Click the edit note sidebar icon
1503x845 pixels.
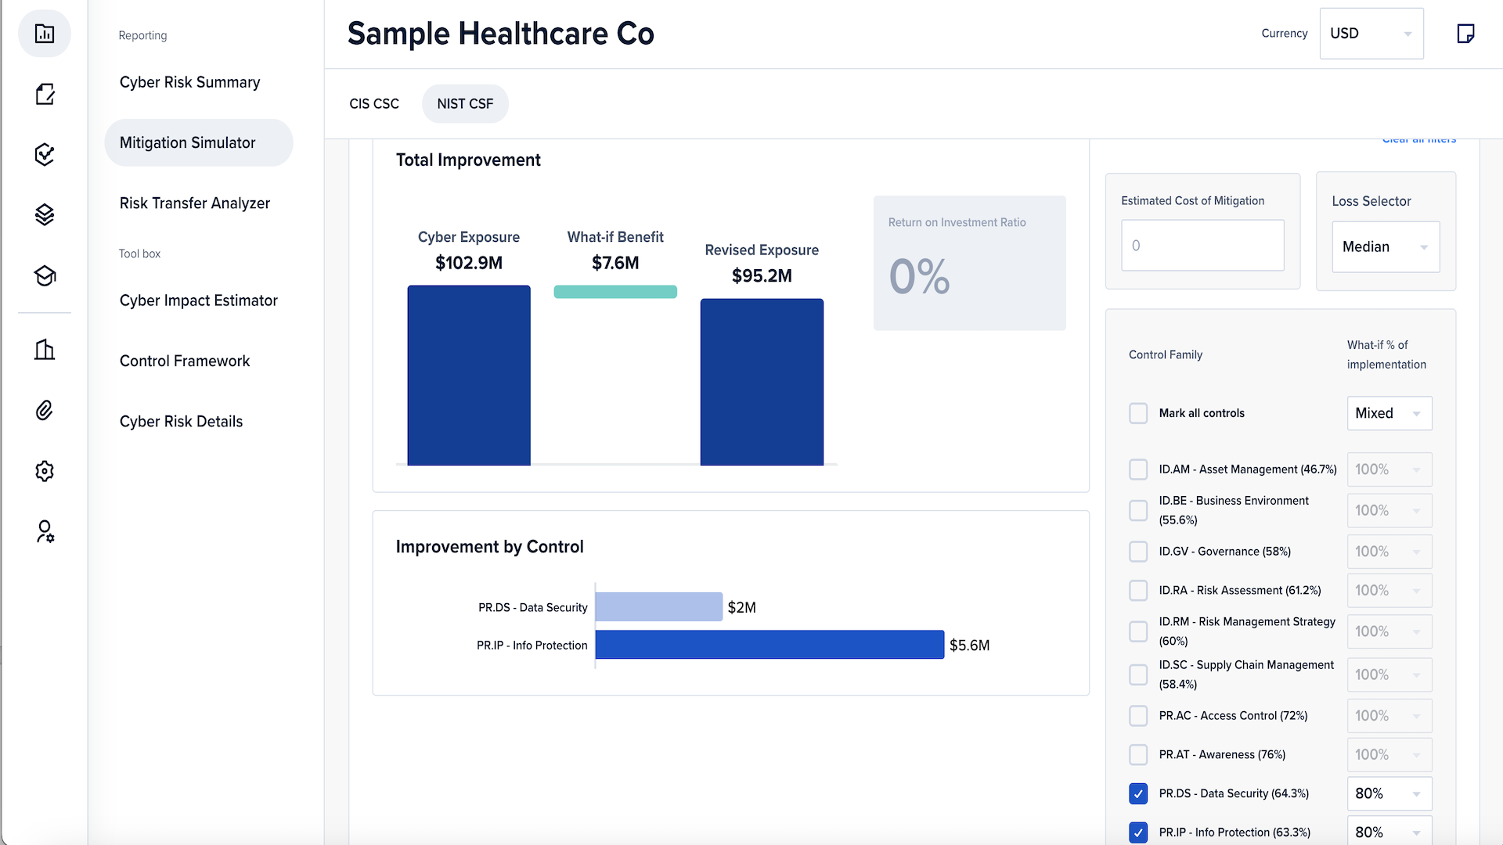coord(45,94)
